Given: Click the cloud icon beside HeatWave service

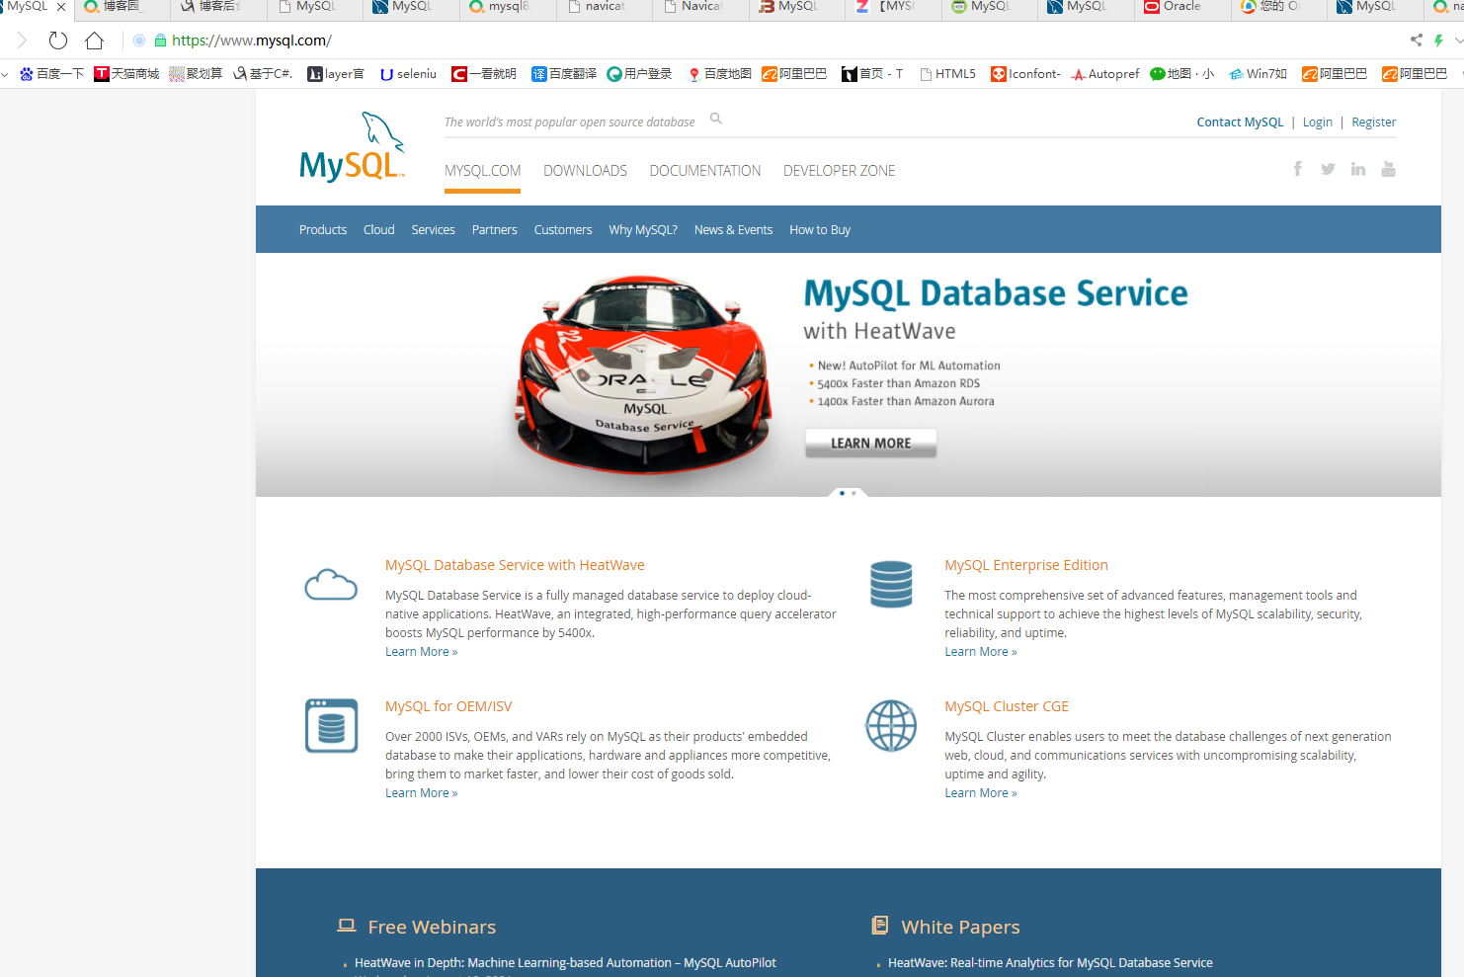Looking at the screenshot, I should coord(331,585).
